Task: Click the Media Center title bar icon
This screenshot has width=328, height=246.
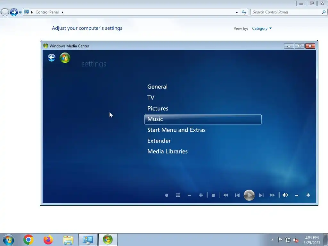Action: (45, 46)
